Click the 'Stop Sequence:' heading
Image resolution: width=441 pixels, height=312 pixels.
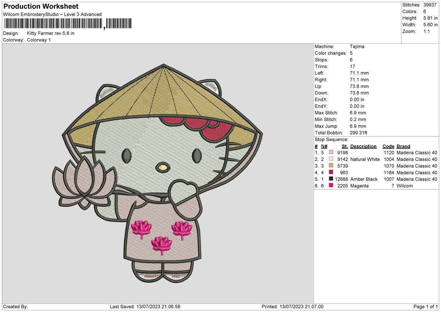click(331, 139)
